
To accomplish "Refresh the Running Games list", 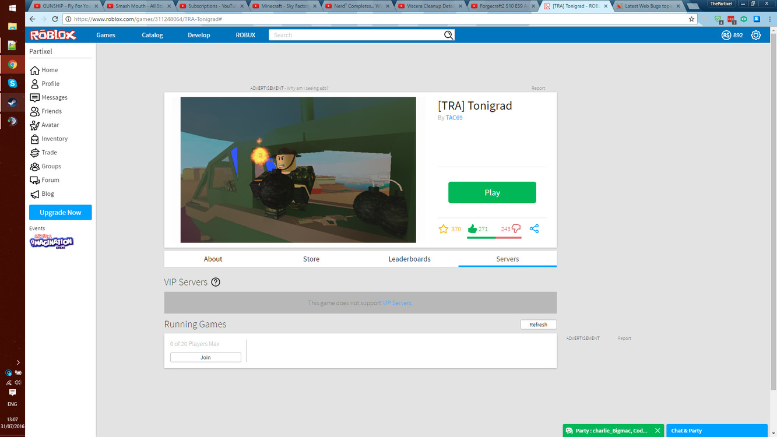I will coord(539,325).
